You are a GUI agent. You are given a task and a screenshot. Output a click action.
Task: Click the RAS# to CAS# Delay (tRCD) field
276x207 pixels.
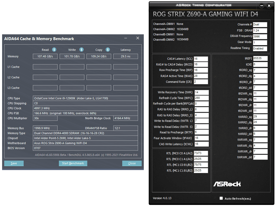(x=201, y=64)
